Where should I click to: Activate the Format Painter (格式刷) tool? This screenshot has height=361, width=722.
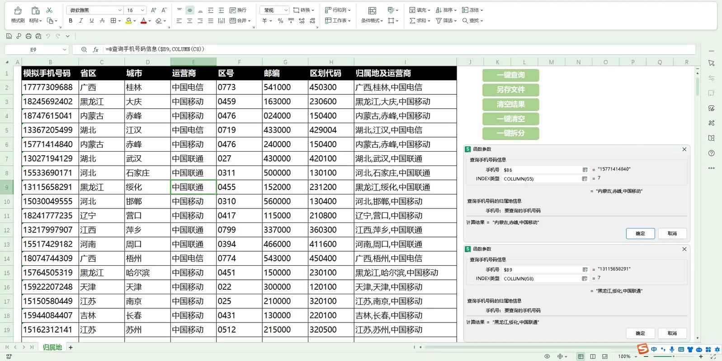(18, 15)
